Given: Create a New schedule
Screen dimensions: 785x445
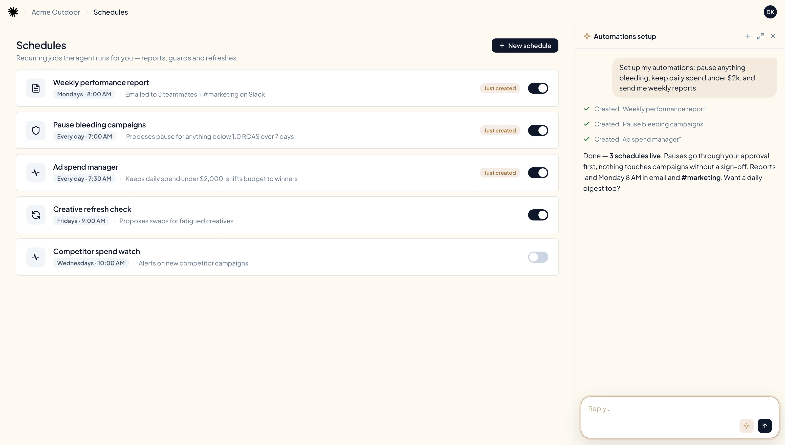Looking at the screenshot, I should pyautogui.click(x=525, y=46).
